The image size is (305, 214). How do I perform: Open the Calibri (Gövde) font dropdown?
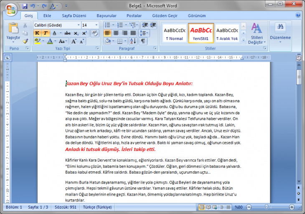pos(79,25)
